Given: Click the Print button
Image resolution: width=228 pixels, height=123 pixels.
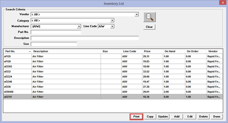Looking at the screenshot, I should [x=136, y=117].
